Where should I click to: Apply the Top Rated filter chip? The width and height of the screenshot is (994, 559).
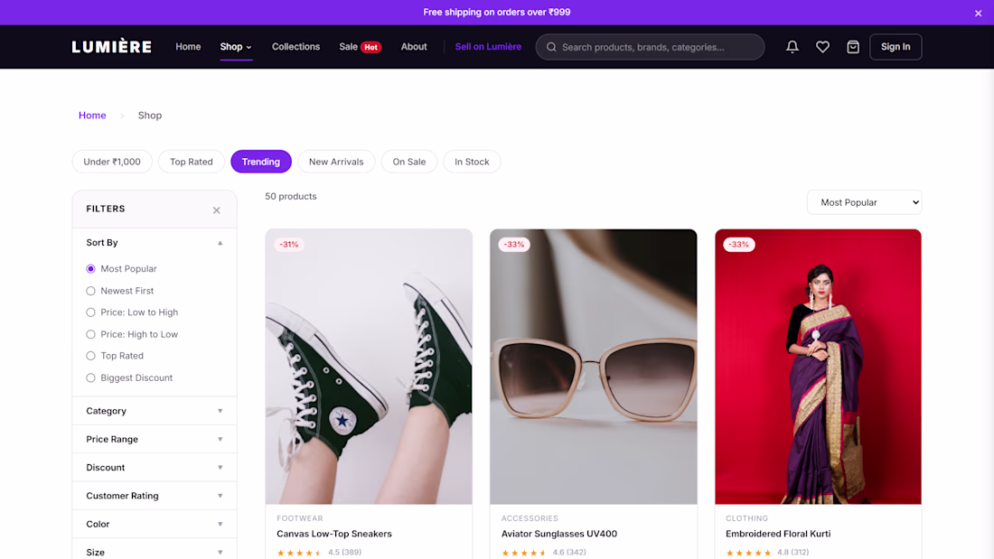click(x=192, y=162)
